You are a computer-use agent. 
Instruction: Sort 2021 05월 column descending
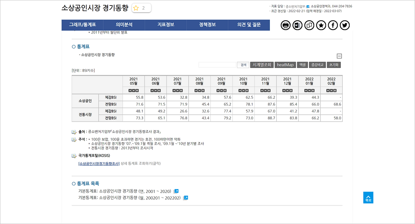(134, 91)
